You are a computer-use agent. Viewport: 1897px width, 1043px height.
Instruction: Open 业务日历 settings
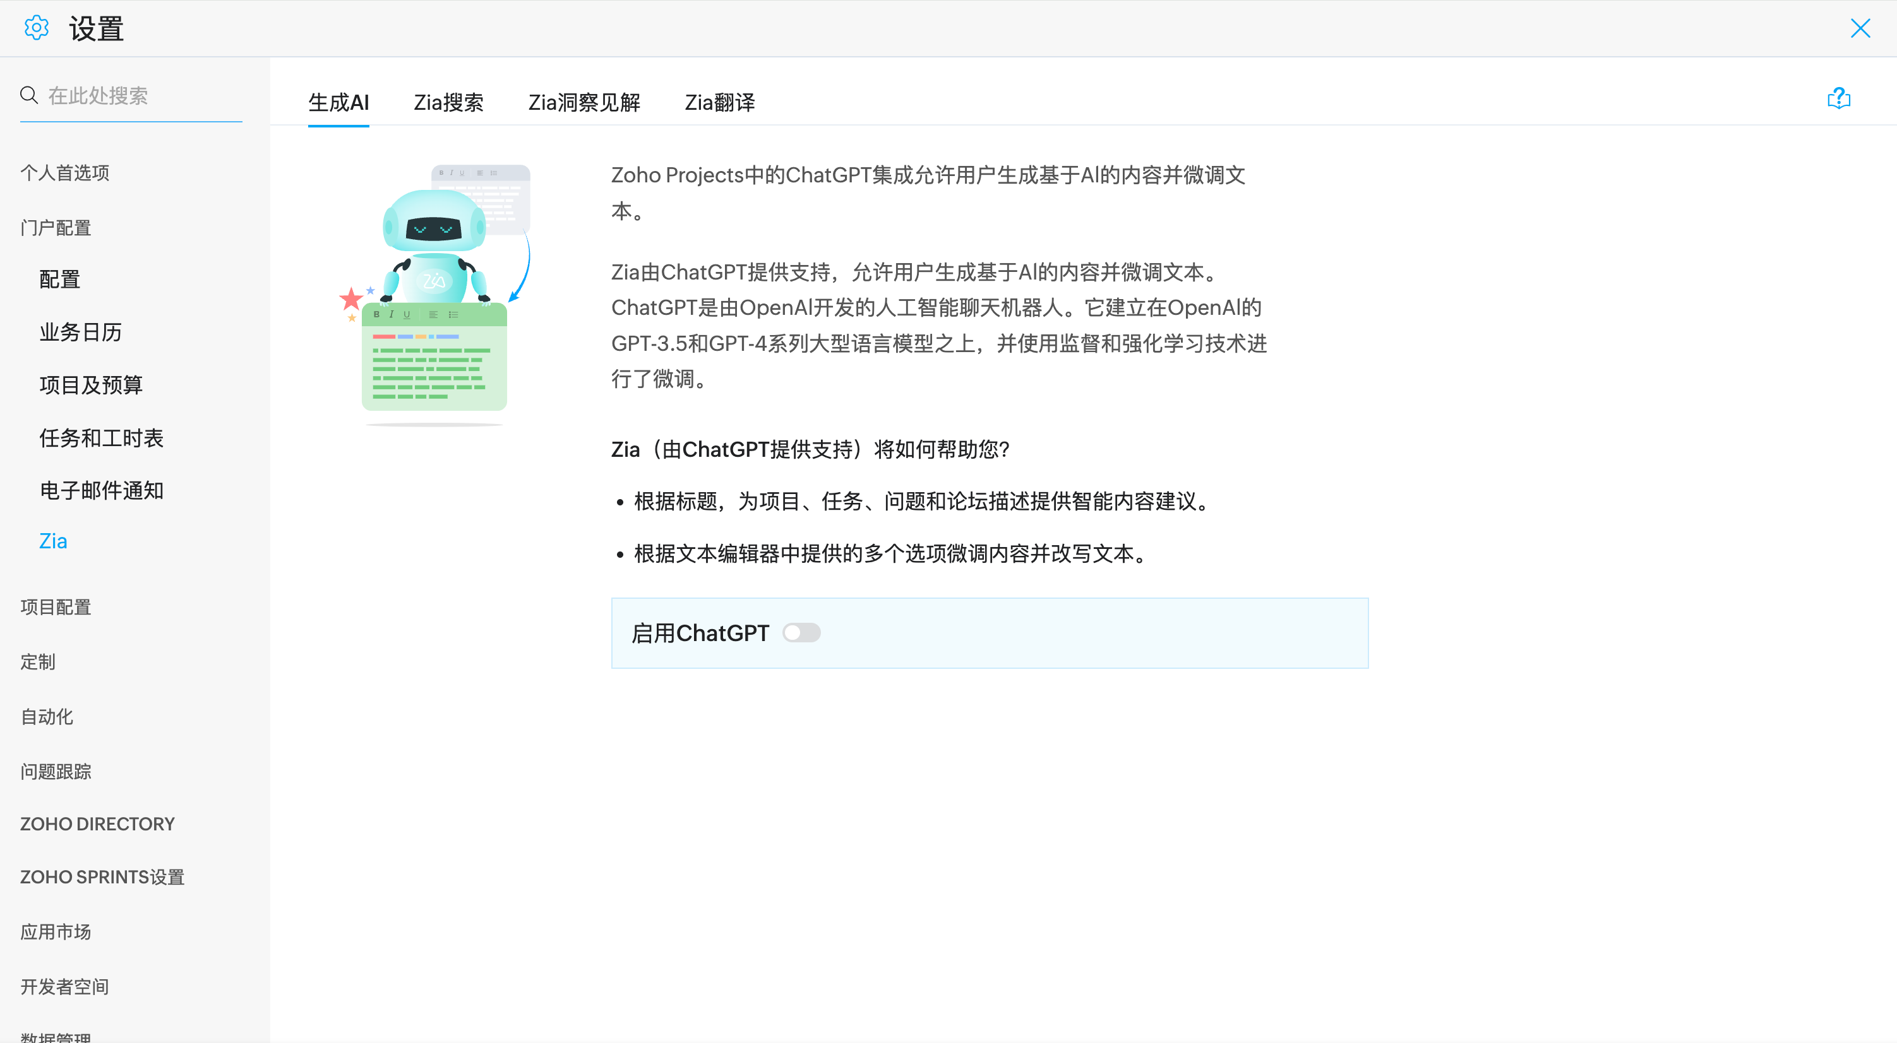[81, 332]
